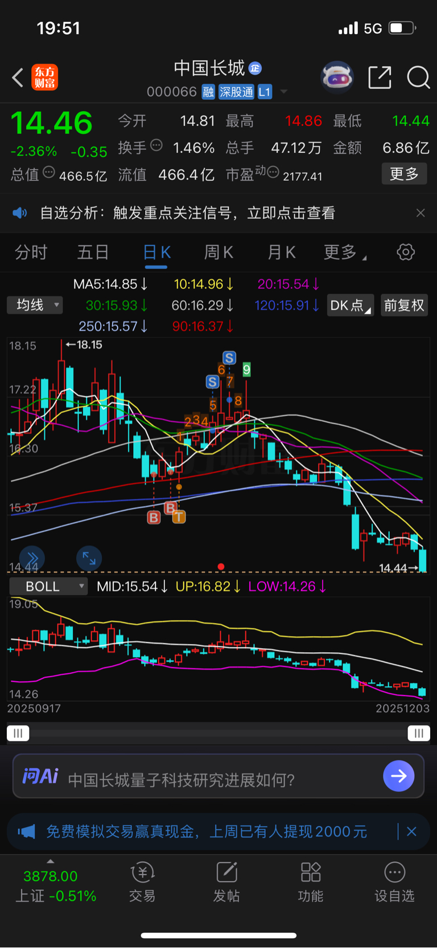The width and height of the screenshot is (437, 948).
Task: Tap the 90:16.37 moving average label
Action: 203,326
